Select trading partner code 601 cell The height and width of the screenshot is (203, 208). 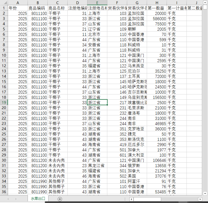point(117,155)
